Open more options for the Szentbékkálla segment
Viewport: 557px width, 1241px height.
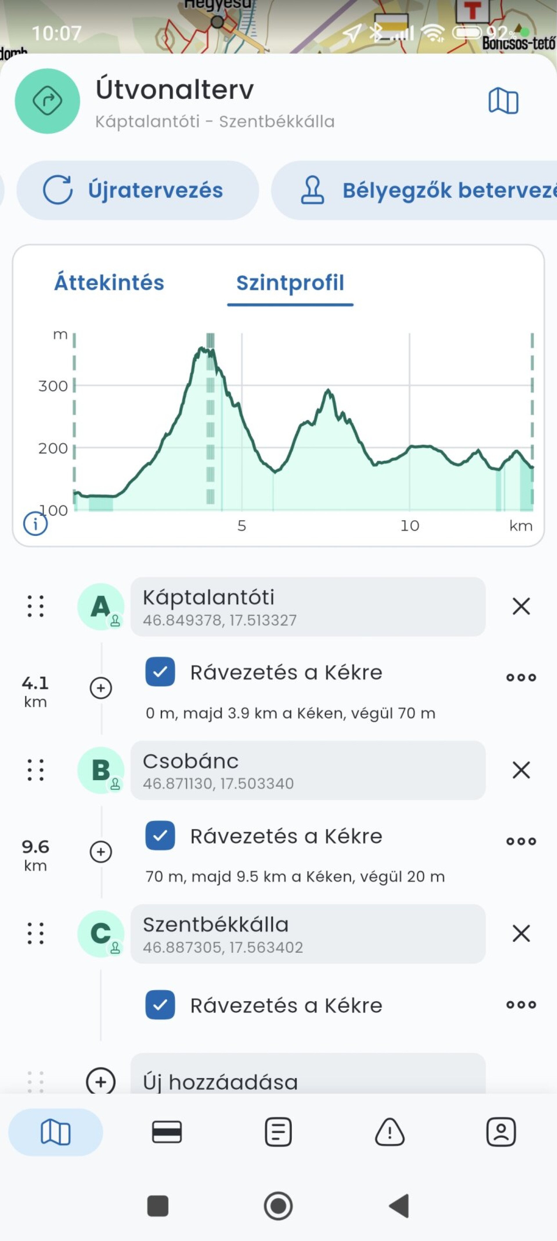pyautogui.click(x=521, y=1004)
